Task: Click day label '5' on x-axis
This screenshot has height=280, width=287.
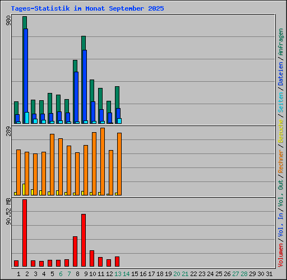Action: (x=52, y=274)
